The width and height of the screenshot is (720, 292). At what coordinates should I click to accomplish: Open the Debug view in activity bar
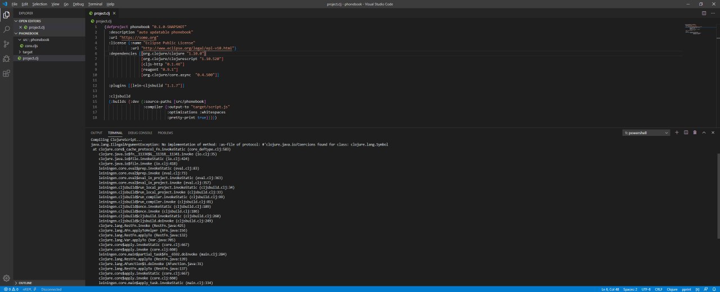click(6, 58)
